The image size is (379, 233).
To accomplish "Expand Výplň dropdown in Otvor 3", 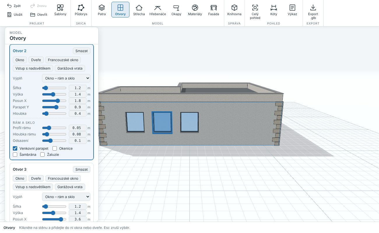I will tap(66, 197).
